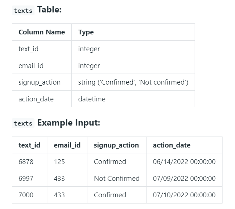Click signup_action header in example input table
This screenshot has height=209, width=235.
click(x=117, y=145)
